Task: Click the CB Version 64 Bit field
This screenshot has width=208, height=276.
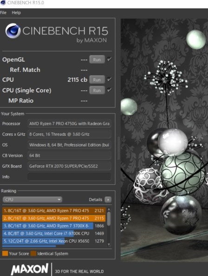Action: point(69,156)
